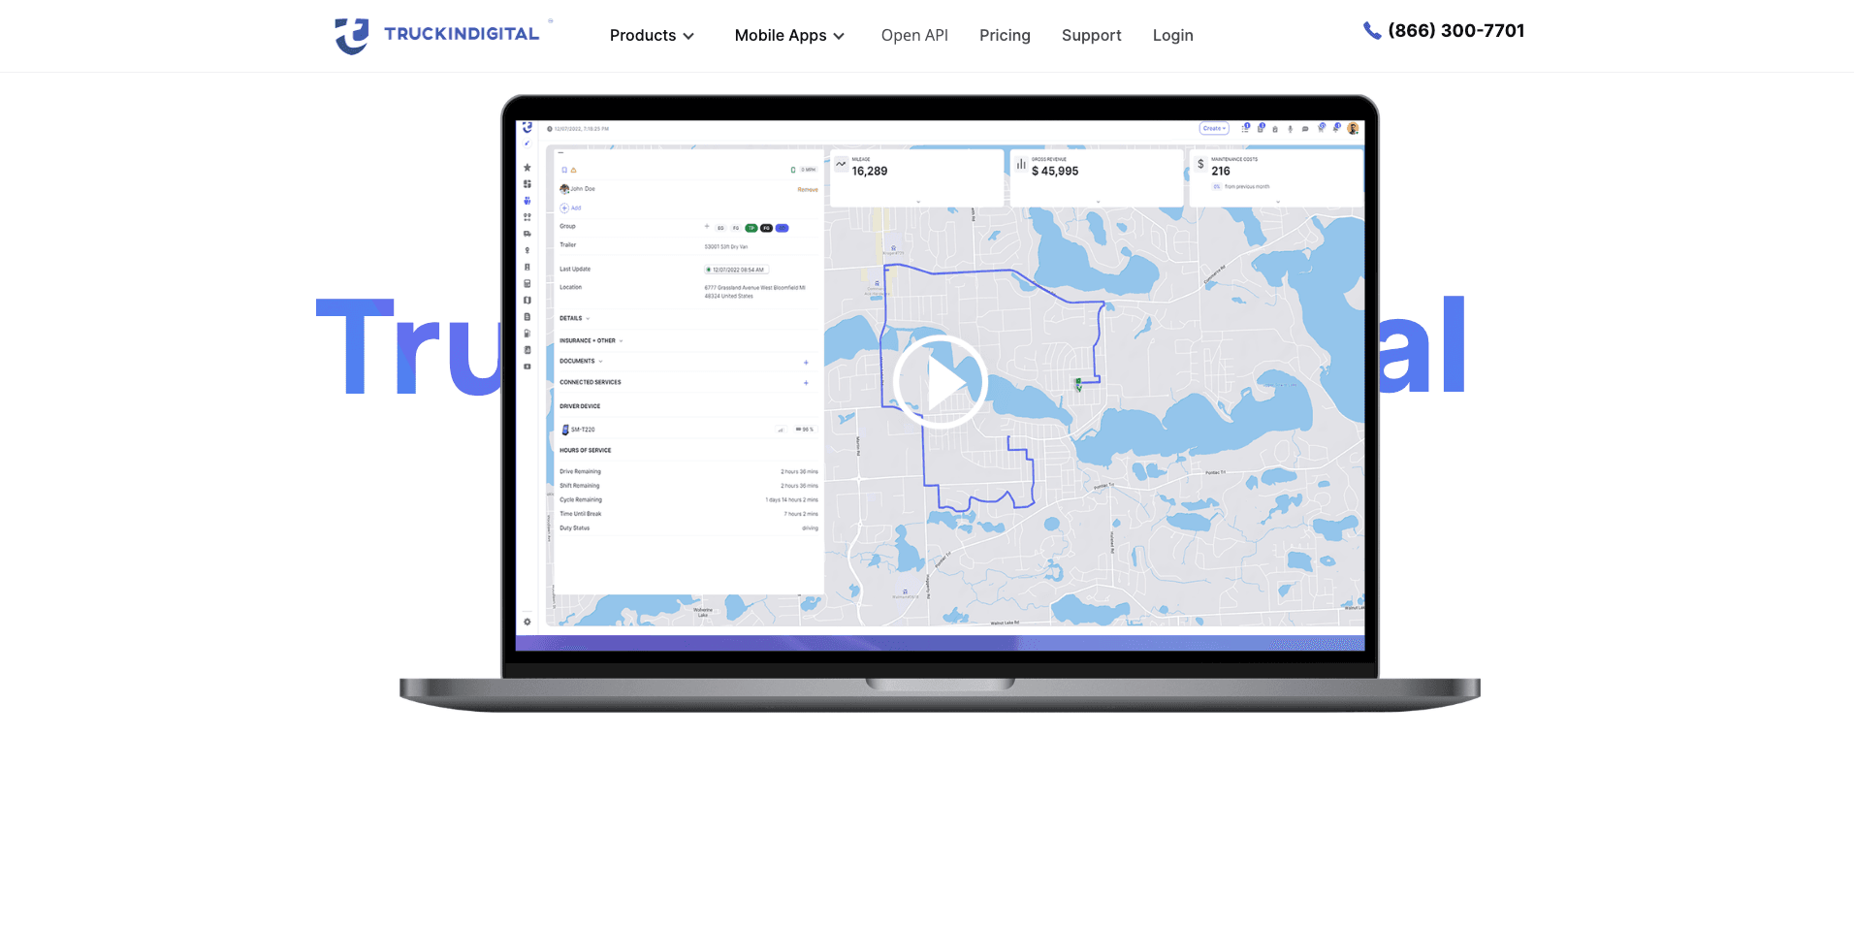The height and width of the screenshot is (927, 1854).
Task: Call the (866) 300-7701 phone number
Action: tap(1444, 31)
